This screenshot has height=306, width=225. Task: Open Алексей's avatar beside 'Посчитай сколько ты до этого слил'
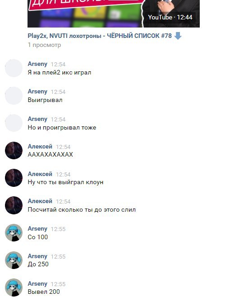[14, 205]
